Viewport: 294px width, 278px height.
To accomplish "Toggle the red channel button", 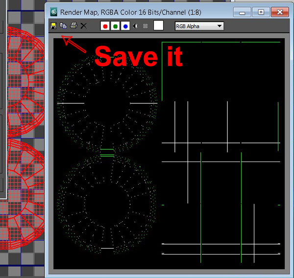I will 105,25.
